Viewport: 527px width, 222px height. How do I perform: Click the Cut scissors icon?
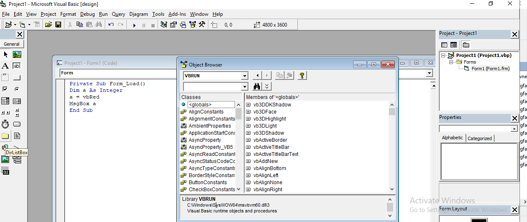(70, 25)
